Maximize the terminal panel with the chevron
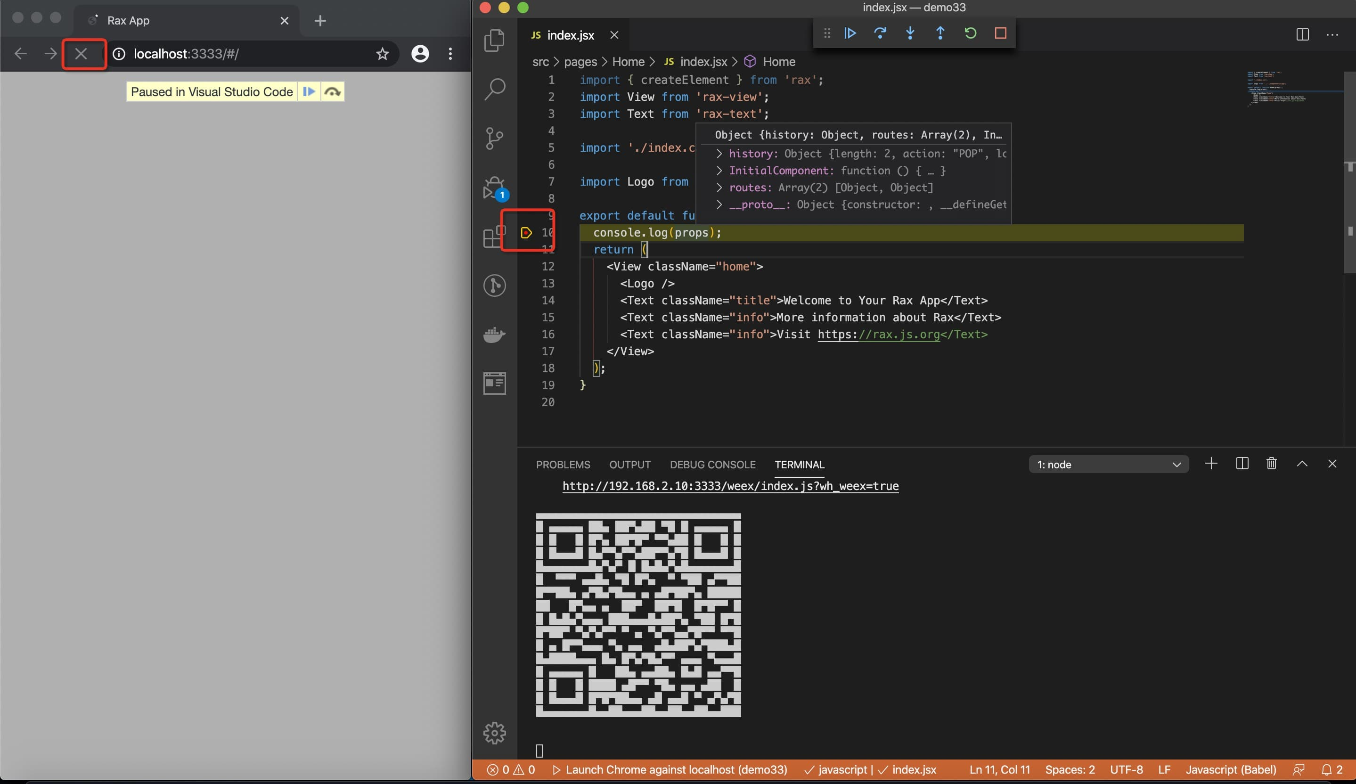The width and height of the screenshot is (1356, 784). pos(1302,464)
